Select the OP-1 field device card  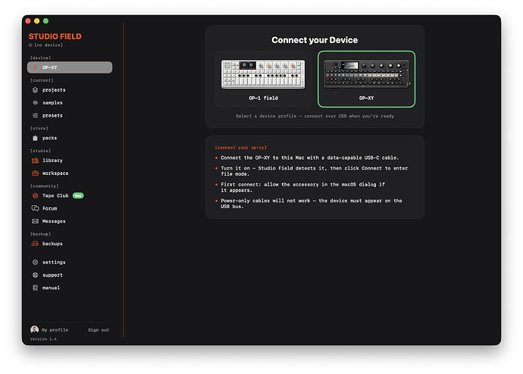click(x=263, y=79)
